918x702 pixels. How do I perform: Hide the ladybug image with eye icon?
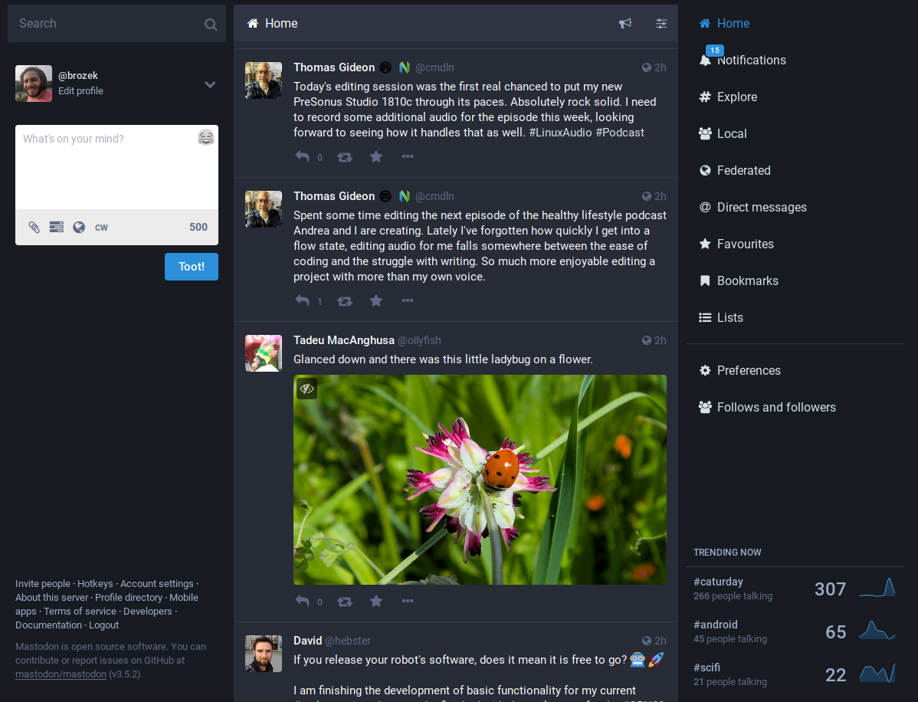307,389
